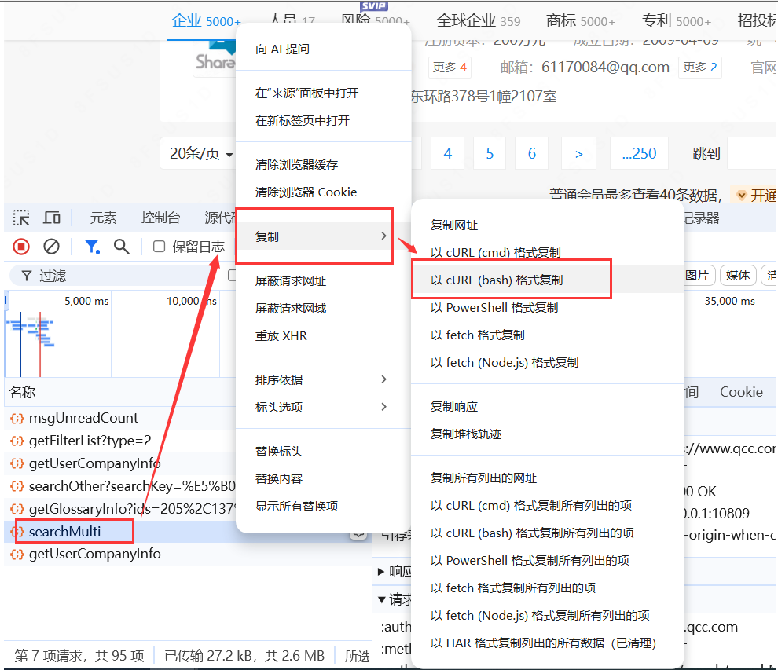
Task: Choose 以 PowerShell 格式复制所有列出的项
Action: tap(530, 560)
